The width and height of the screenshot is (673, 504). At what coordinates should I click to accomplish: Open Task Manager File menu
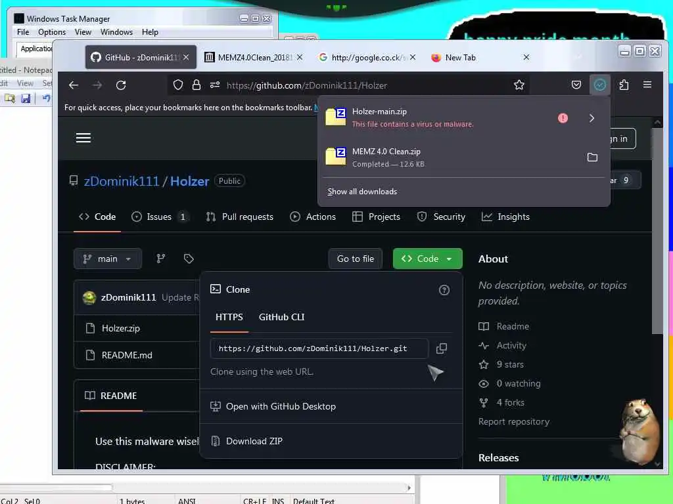point(23,32)
